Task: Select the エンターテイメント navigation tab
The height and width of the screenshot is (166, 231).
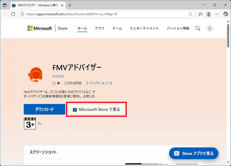Action: (x=144, y=28)
